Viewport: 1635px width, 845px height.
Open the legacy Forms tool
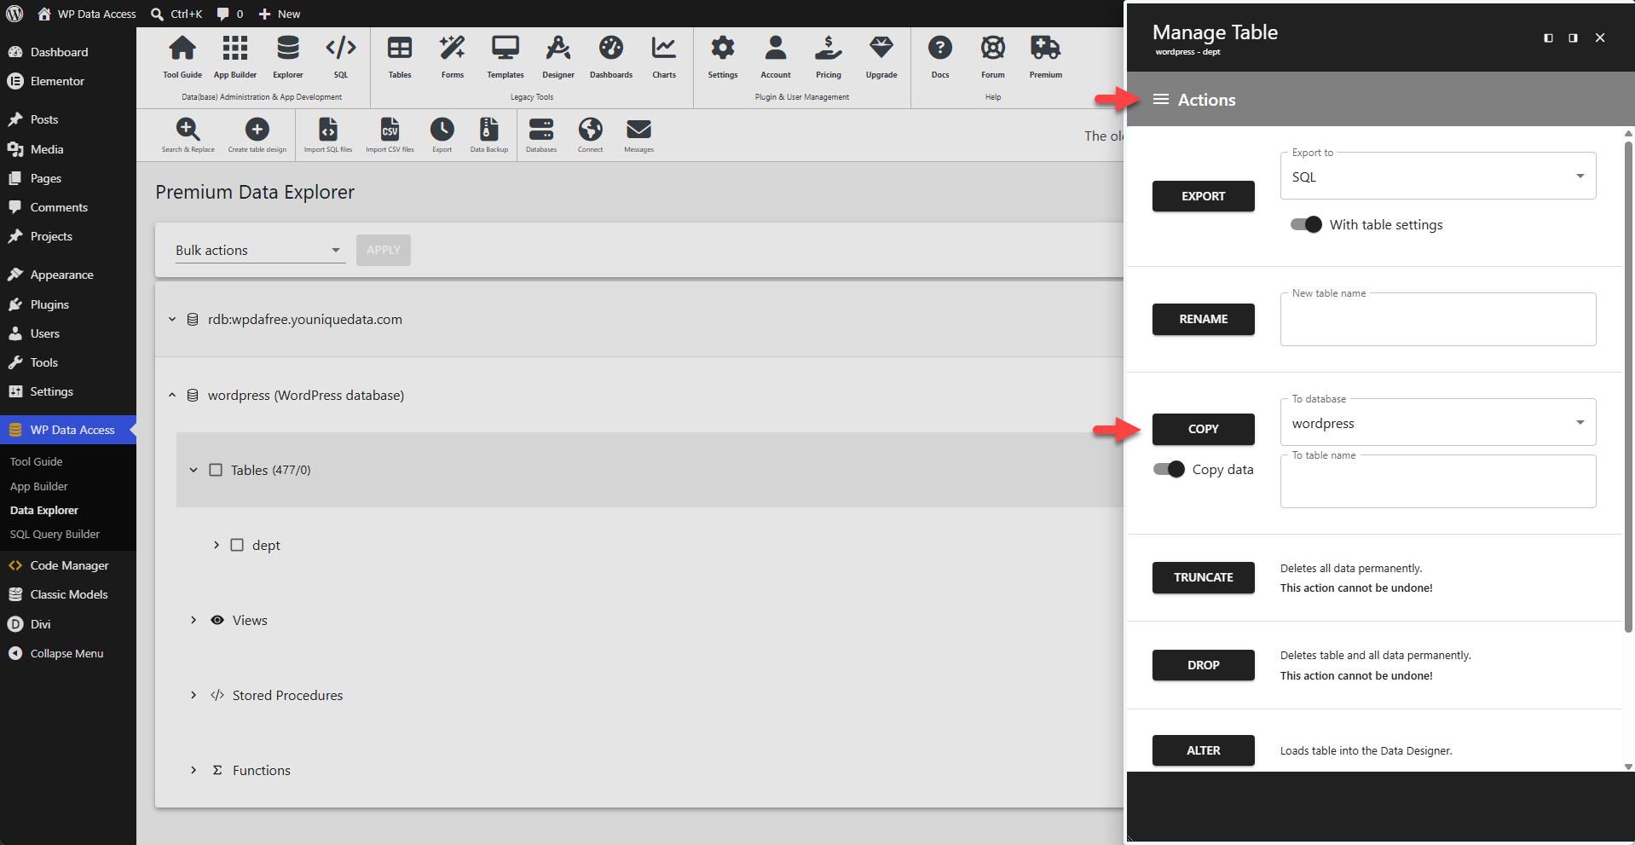coord(453,49)
